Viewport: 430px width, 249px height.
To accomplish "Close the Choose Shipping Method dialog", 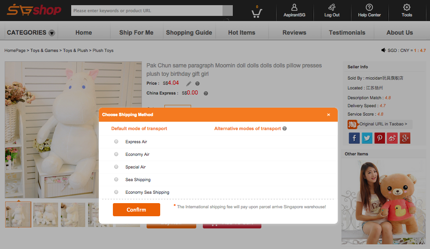I will [x=328, y=115].
